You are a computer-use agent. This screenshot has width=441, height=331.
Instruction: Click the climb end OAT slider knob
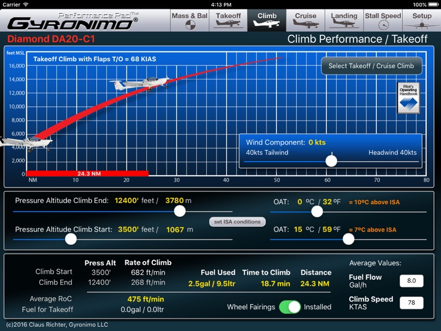[x=317, y=211]
